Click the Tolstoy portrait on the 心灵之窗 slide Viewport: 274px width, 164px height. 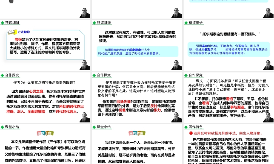pyautogui.click(x=85, y=117)
